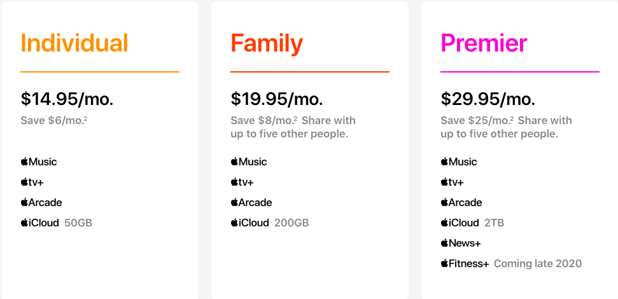Viewport: 618px width, 299px height.
Task: Click the $14.95/mo. price
Action: pyautogui.click(x=67, y=99)
